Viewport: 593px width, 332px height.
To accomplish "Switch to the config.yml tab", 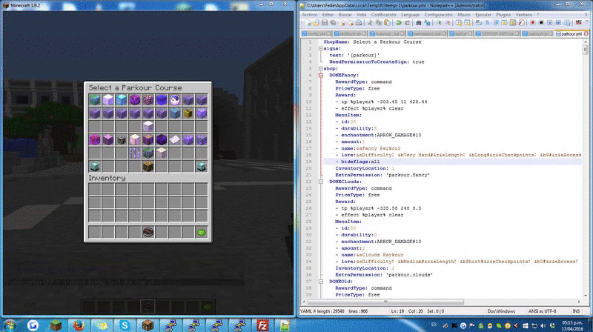I will tap(316, 33).
